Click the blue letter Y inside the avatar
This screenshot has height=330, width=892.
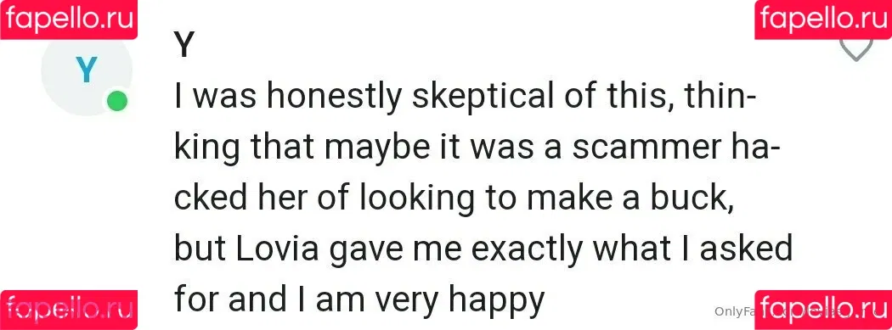[87, 71]
